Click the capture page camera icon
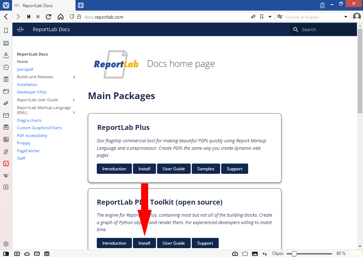Image resolution: width=363 pixels, height=257 pixels. pos(235,253)
